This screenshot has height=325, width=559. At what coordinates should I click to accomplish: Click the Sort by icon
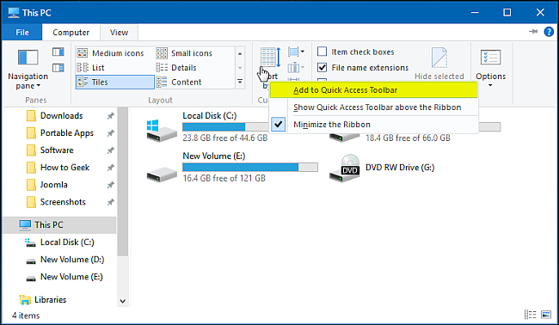[270, 57]
